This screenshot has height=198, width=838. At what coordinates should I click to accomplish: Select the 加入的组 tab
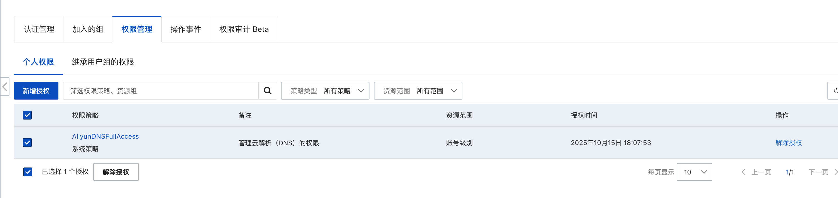[88, 29]
